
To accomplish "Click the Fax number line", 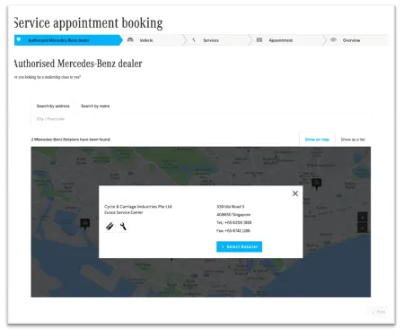I will tap(233, 230).
